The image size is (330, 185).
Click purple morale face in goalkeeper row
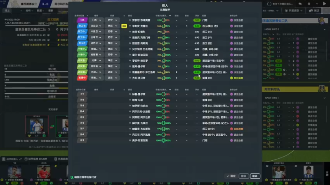(x=231, y=20)
